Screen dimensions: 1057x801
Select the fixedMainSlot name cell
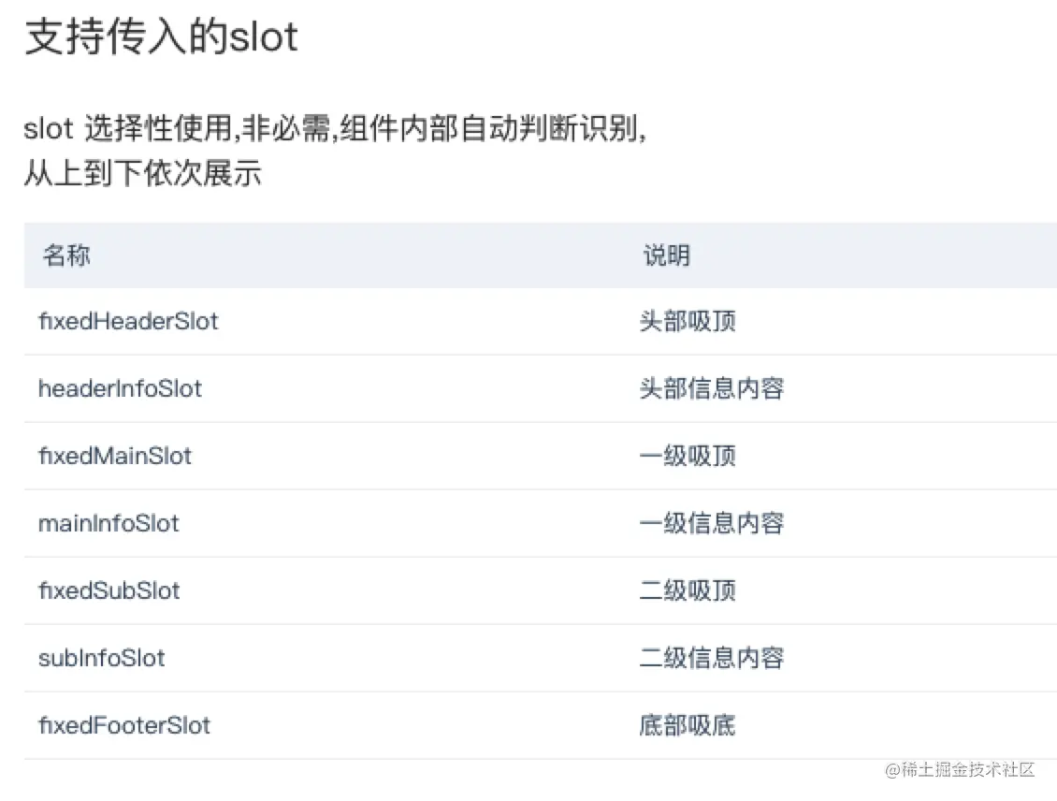114,456
